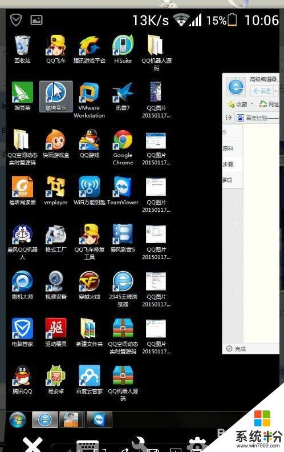Screen dimensions: 284x452
Task: Tap the Wi-Fi signal icon in status bar
Action: (180, 21)
